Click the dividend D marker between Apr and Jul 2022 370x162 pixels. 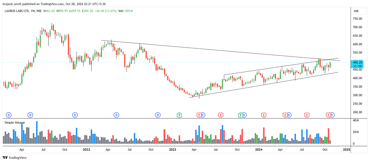pyautogui.click(x=116, y=115)
